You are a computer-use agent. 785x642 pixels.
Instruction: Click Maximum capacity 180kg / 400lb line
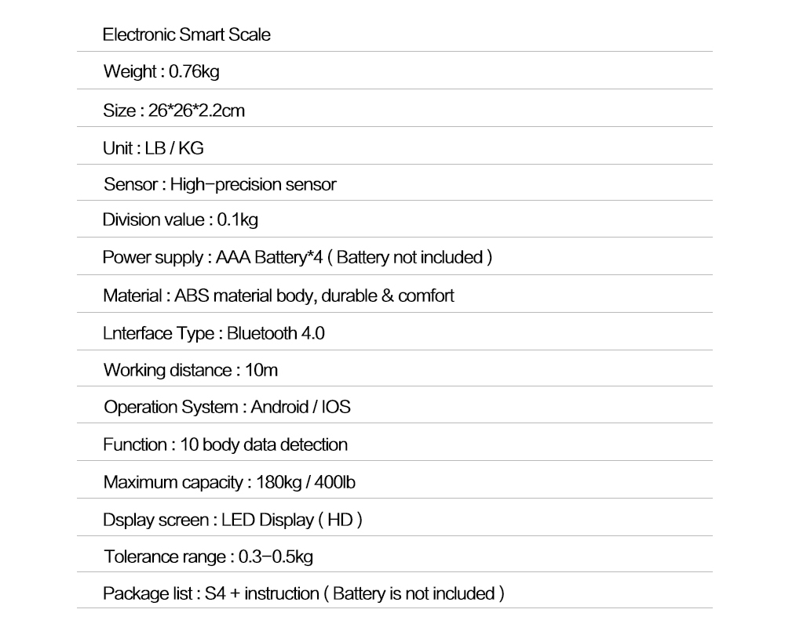tap(229, 482)
